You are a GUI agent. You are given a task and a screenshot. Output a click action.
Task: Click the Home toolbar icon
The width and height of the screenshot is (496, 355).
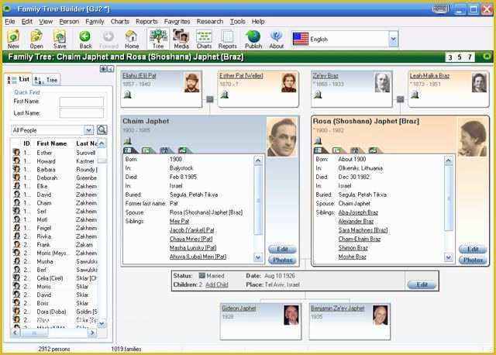(132, 39)
